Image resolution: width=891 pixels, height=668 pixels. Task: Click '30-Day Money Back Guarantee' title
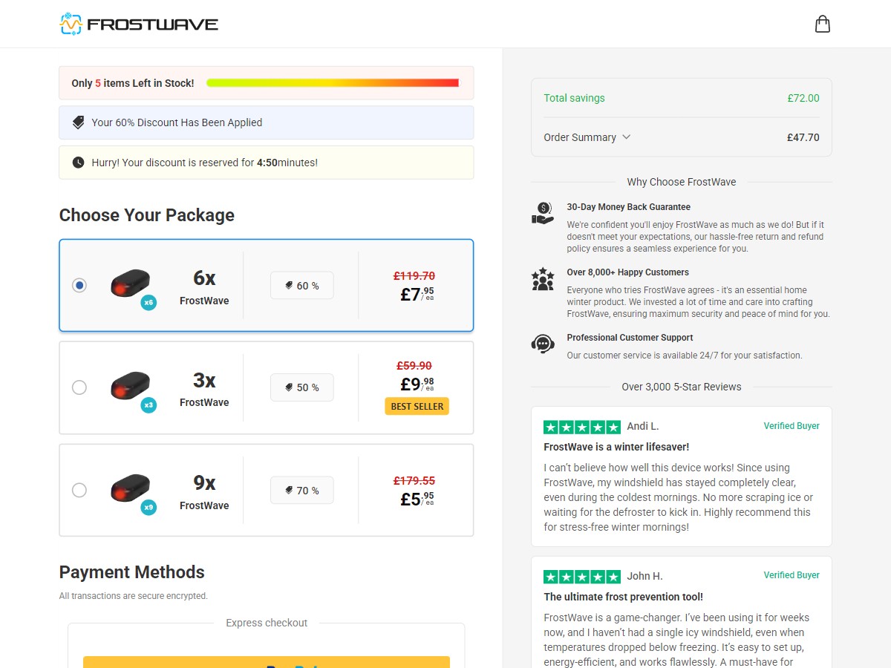click(629, 207)
